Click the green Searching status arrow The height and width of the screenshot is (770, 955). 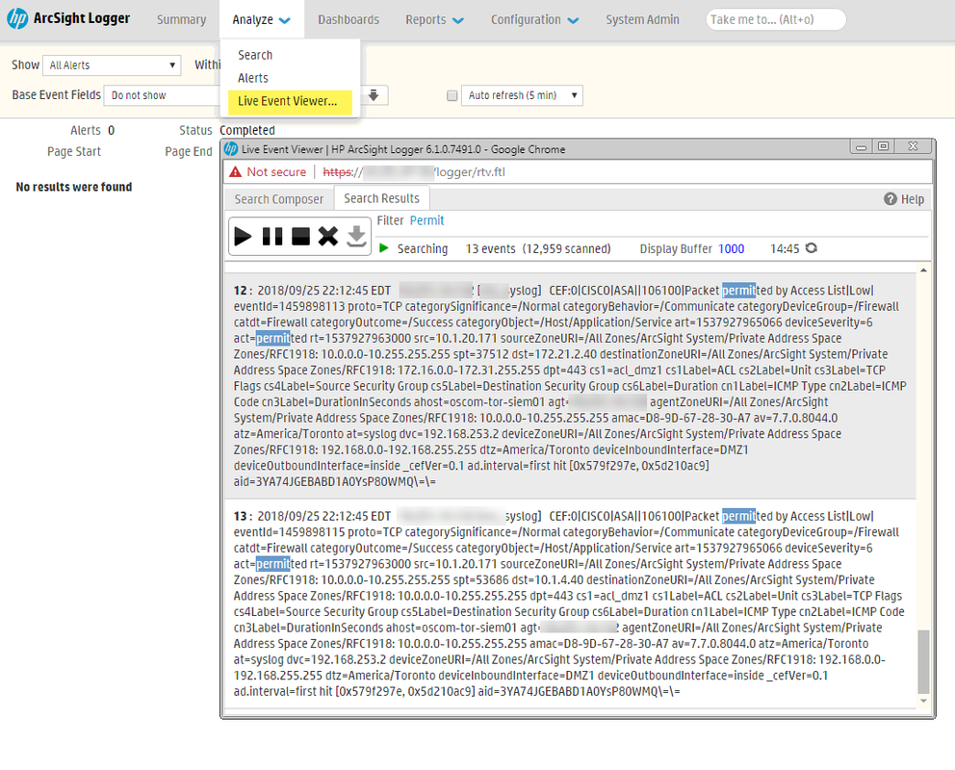tap(384, 248)
